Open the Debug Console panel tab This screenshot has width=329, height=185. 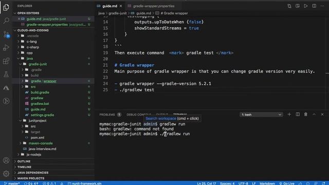pos(139,115)
